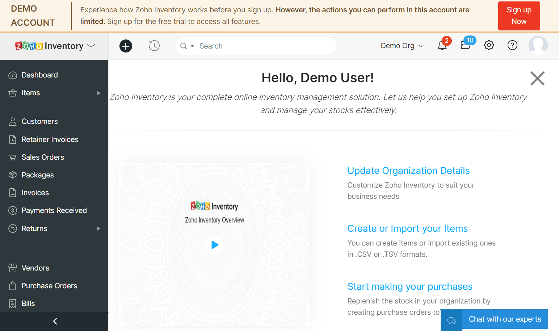Viewport: 559px width, 331px height.
Task: Click the quick create plus icon
Action: tap(126, 46)
